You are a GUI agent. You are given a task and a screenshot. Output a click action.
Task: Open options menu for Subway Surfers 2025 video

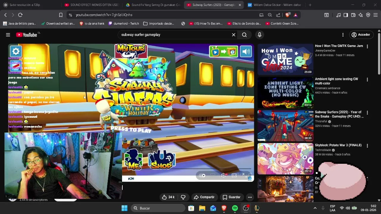[x=367, y=113]
